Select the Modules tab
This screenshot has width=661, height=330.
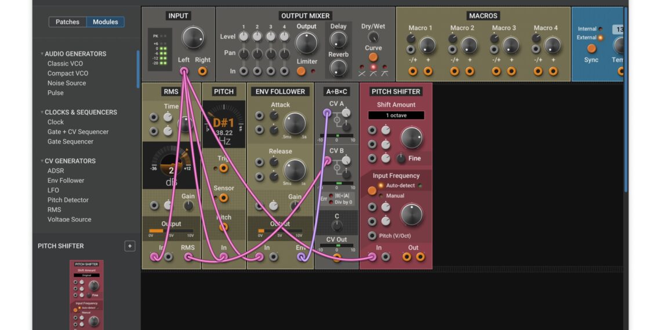pyautogui.click(x=105, y=22)
